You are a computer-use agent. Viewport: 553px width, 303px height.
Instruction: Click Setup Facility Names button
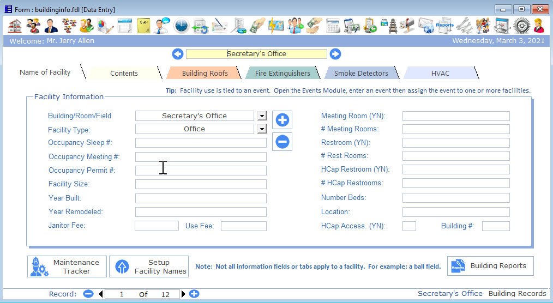(149, 266)
